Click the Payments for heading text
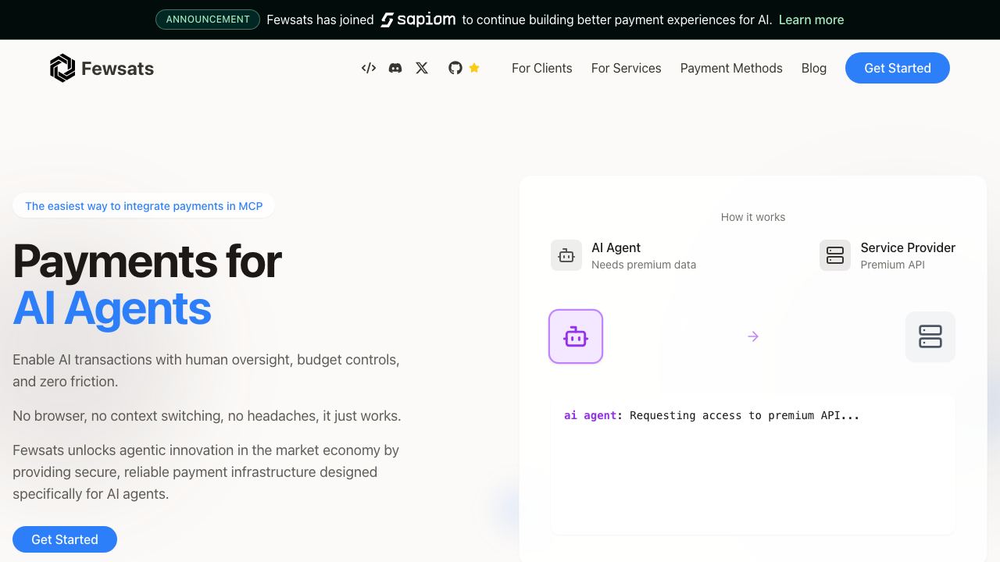The height and width of the screenshot is (562, 1000). (x=147, y=261)
